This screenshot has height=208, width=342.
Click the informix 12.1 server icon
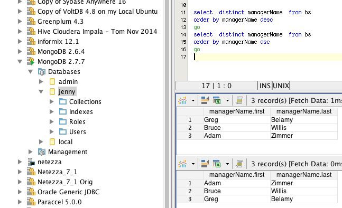[x=31, y=41]
